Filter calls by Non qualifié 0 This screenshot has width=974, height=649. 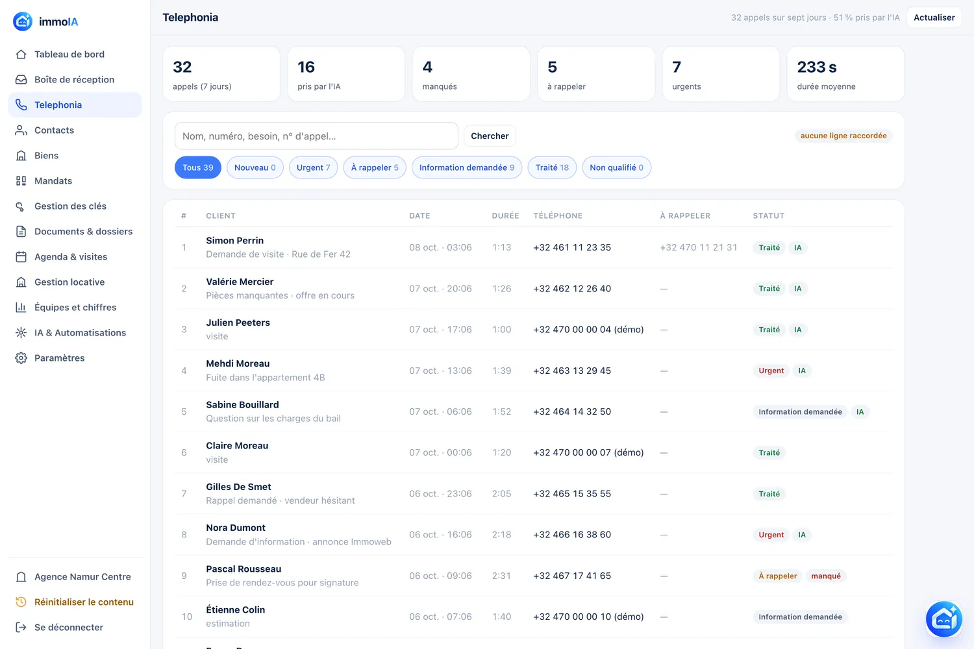(x=617, y=167)
